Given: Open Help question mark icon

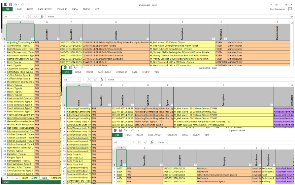Looking at the screenshot, I should tap(271, 5).
